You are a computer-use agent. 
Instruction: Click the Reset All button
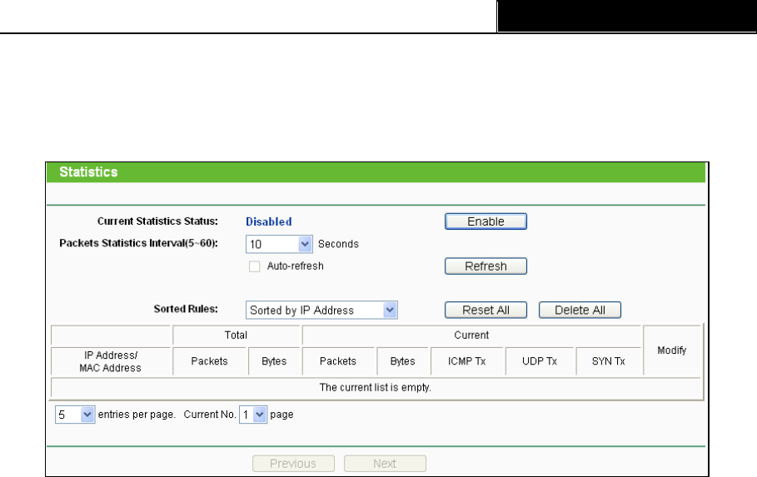[486, 310]
